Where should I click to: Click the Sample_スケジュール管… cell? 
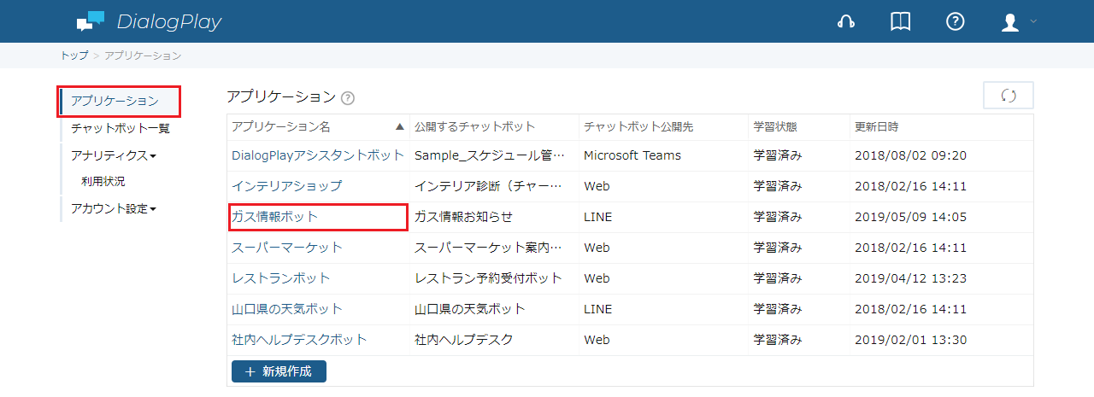[490, 155]
